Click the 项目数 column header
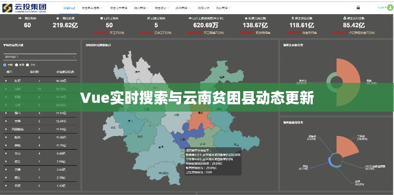Image resolution: width=394 pixels, height=195 pixels. coord(34,72)
